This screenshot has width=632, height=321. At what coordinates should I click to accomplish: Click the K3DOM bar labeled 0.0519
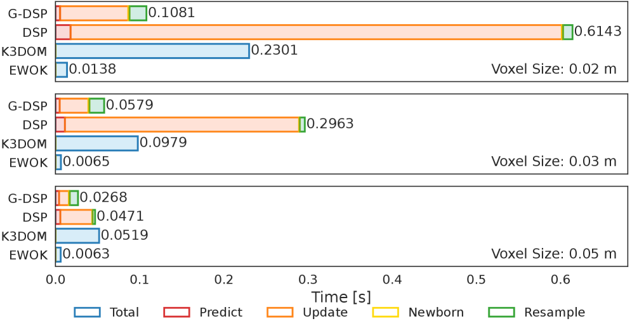tap(77, 236)
